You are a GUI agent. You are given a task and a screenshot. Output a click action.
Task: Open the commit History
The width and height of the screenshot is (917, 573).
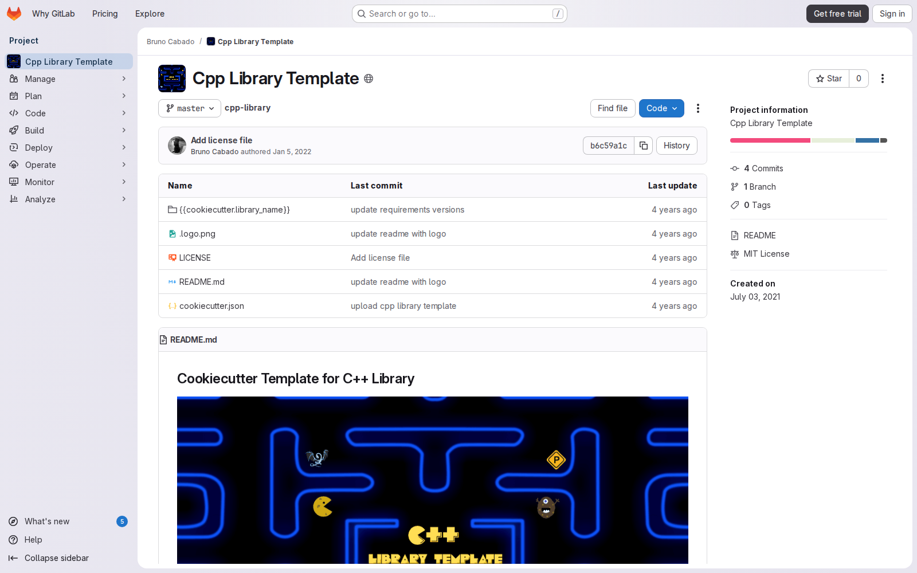[x=676, y=146]
